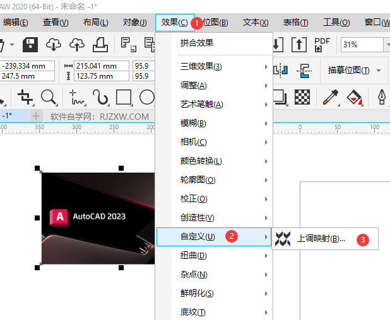The image size is (390, 320).
Task: Click the -239.334 mm X position field
Action: point(27,66)
